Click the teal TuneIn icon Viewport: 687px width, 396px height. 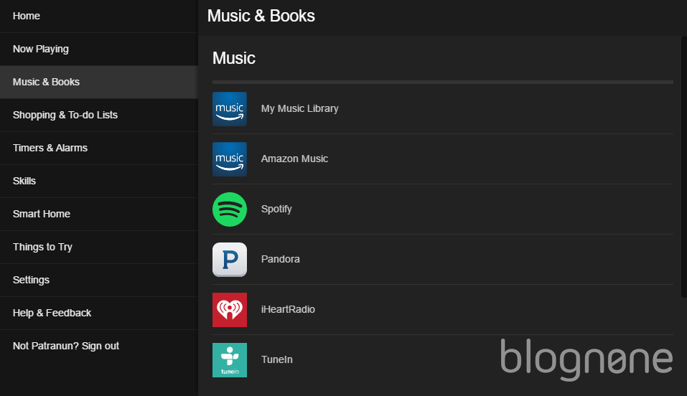point(230,360)
